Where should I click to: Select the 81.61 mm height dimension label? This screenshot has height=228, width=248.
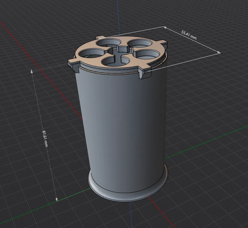coord(45,139)
